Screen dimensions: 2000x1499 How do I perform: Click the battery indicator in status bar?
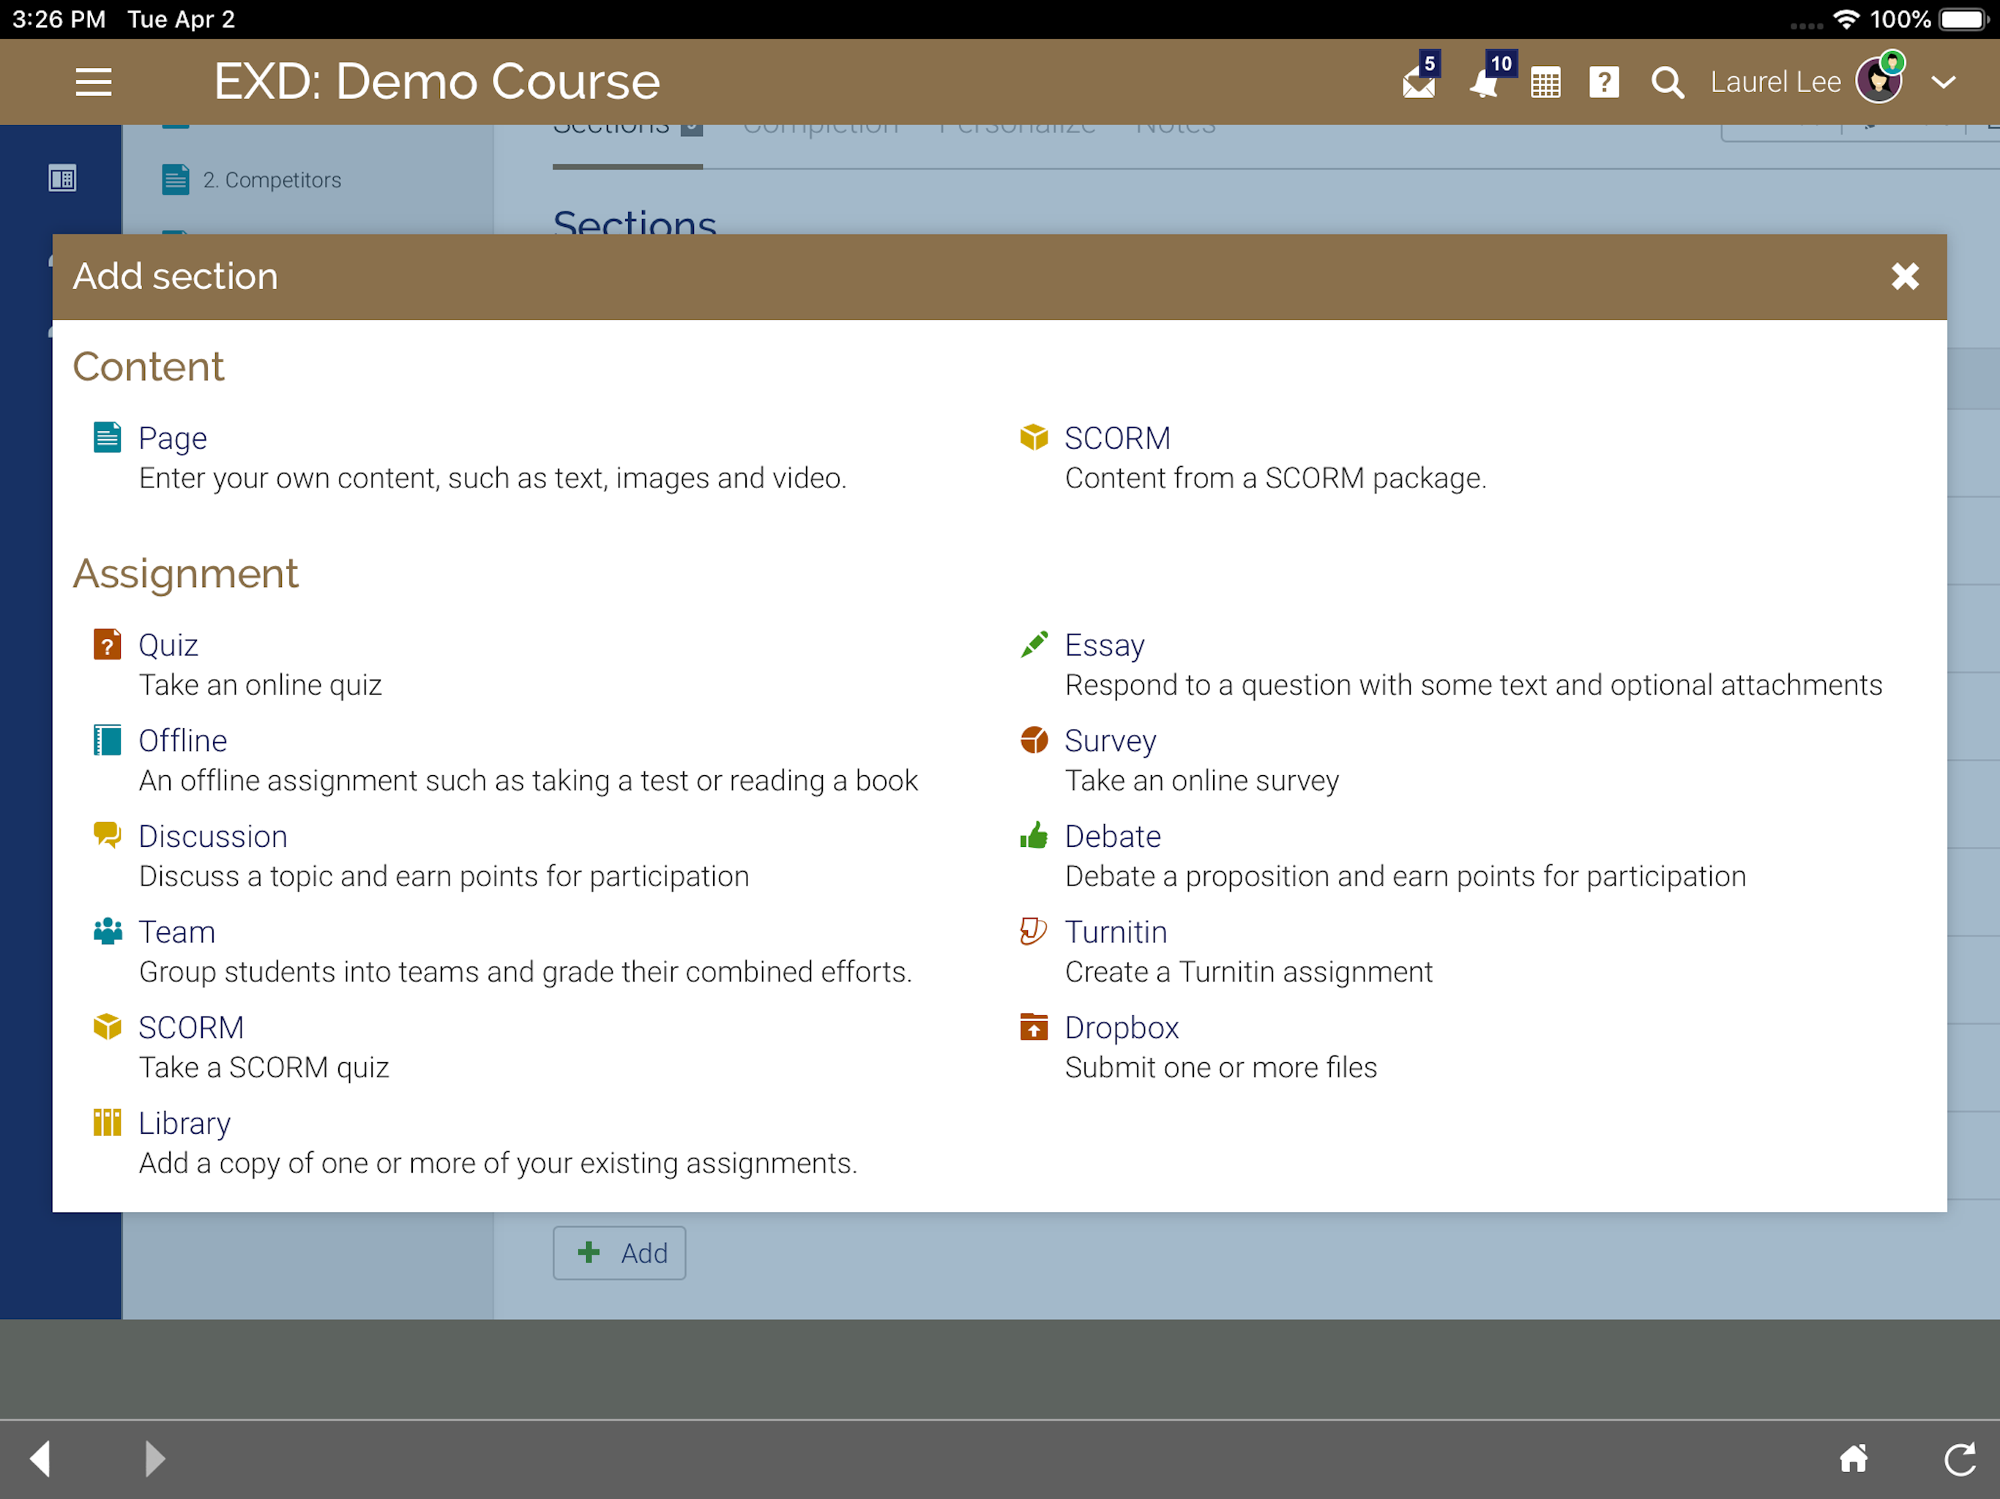[x=1963, y=19]
